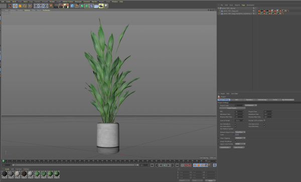
Task: Click Apply in coordinates panel
Action: click(x=210, y=180)
